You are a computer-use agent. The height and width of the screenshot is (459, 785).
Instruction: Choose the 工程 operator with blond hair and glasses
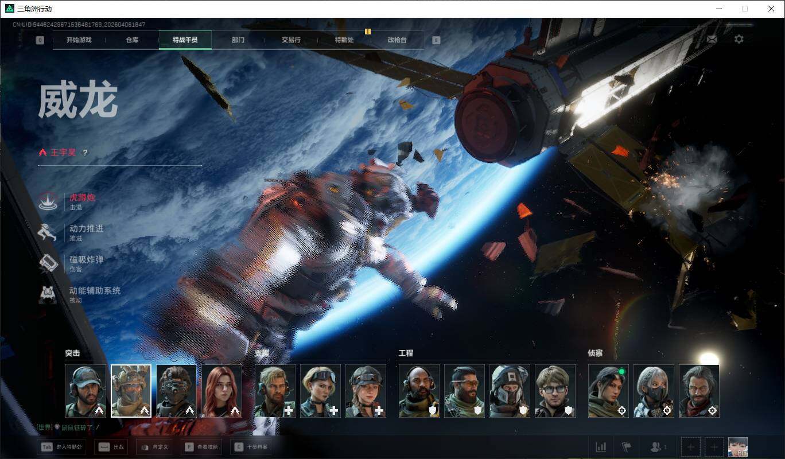[555, 391]
